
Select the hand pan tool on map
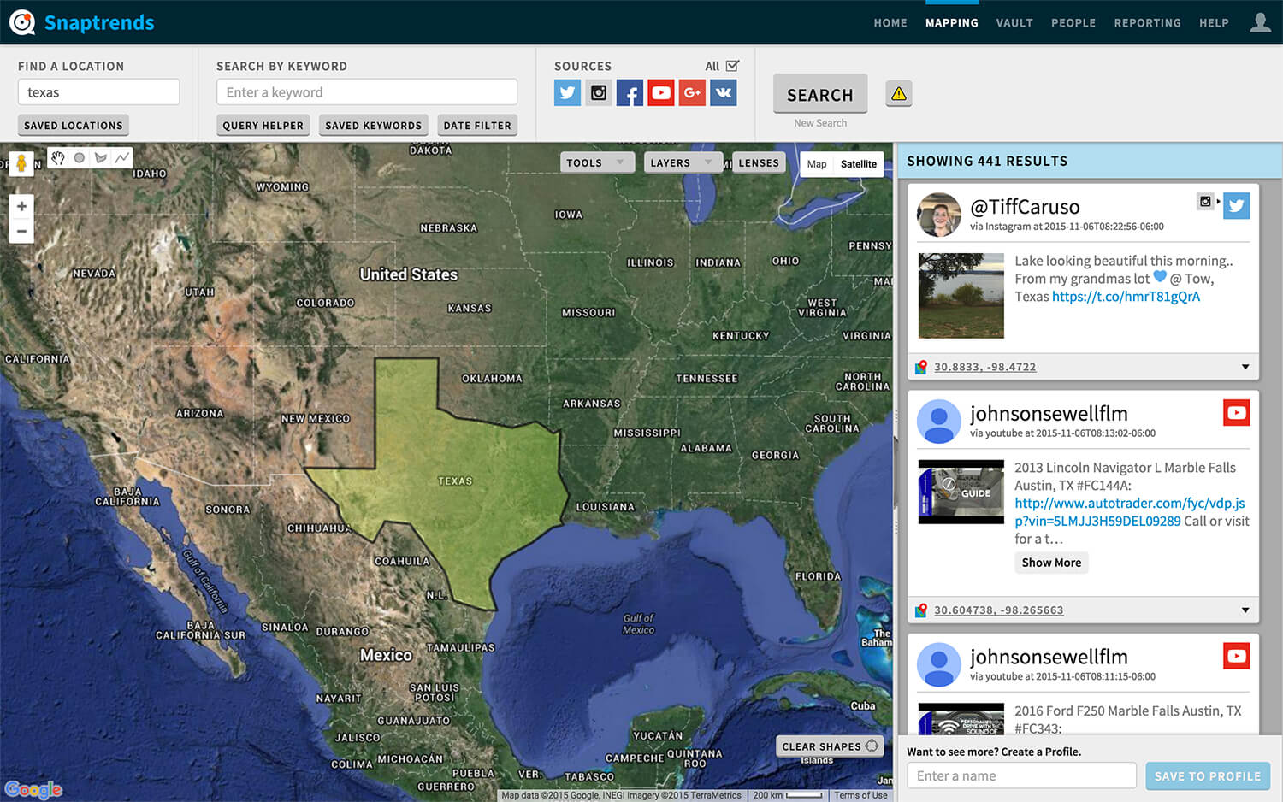pos(58,157)
